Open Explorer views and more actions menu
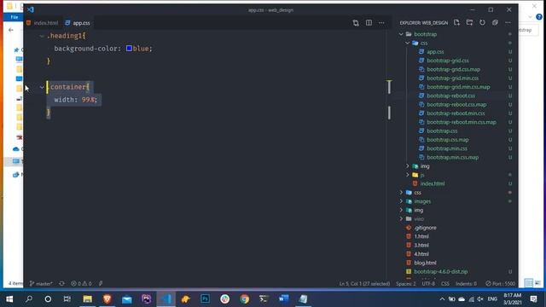 (508, 23)
